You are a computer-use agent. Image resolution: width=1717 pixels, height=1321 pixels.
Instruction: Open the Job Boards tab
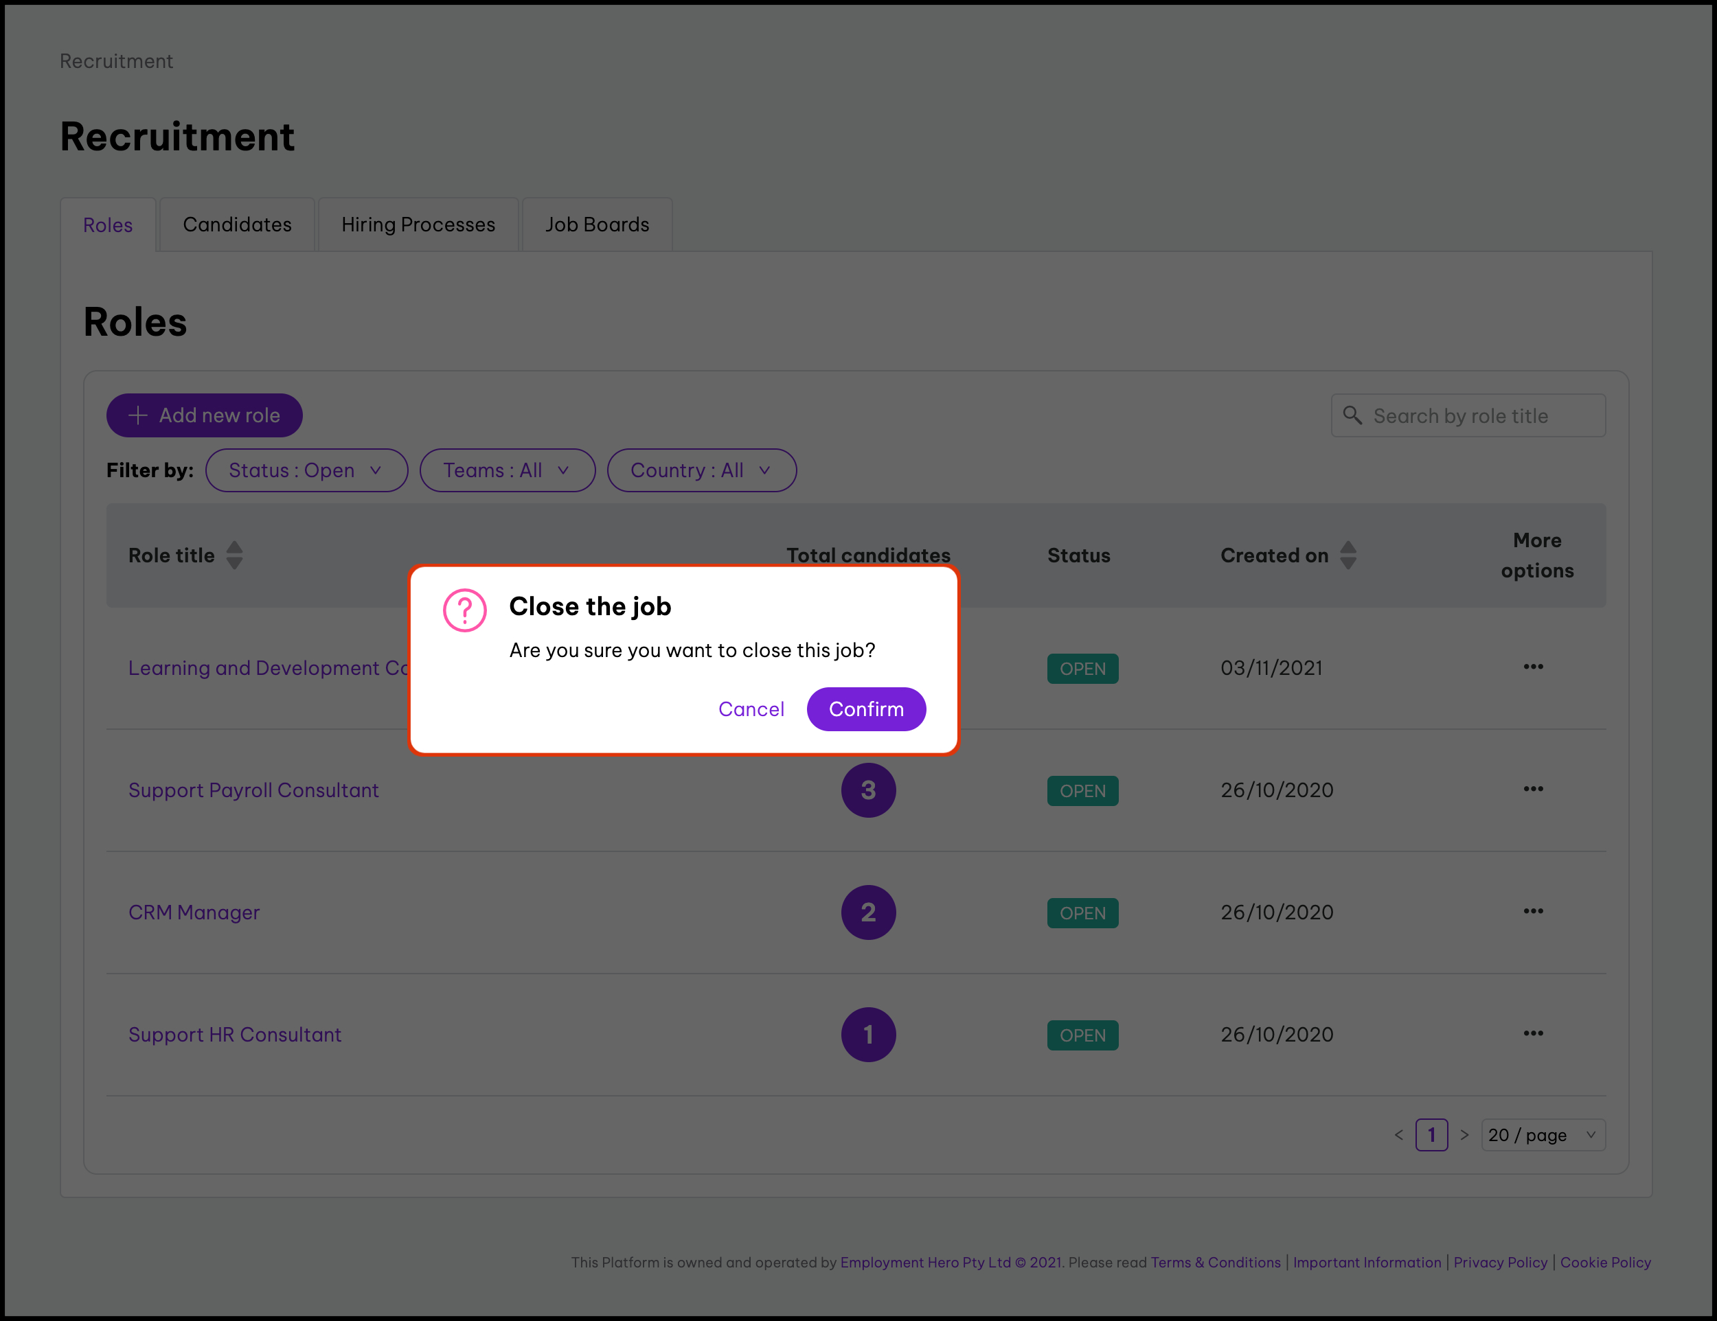pos(597,225)
